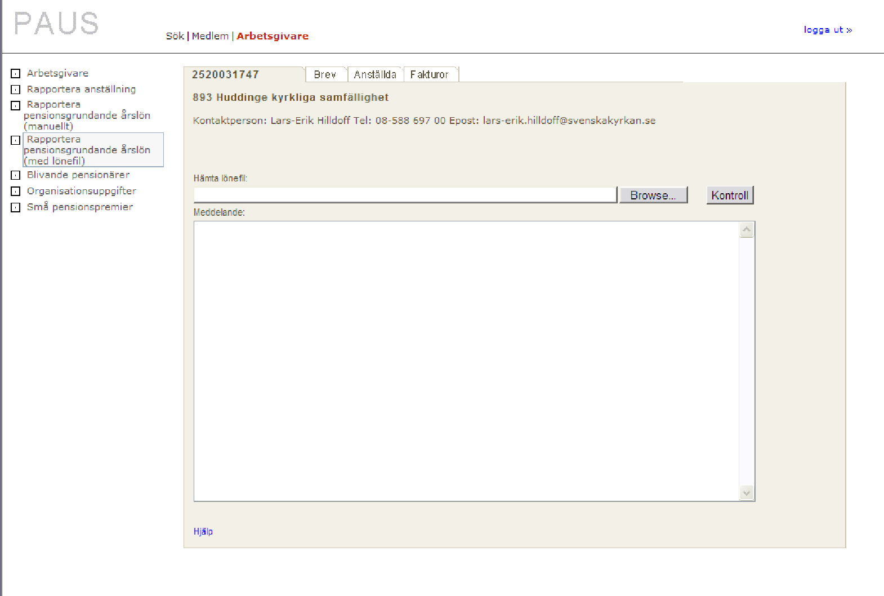
Task: Open the Hjälp link
Action: coord(203,531)
